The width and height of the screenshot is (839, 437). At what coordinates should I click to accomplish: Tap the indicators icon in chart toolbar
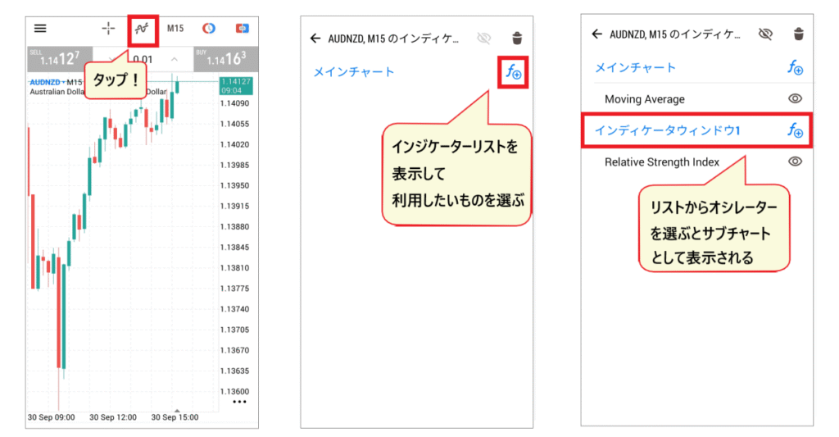pos(143,28)
